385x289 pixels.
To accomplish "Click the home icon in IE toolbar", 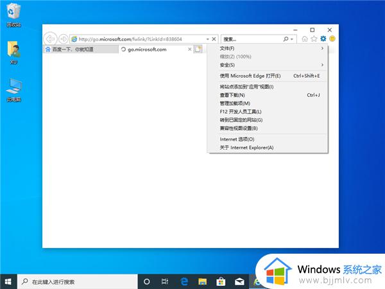I will 304,39.
